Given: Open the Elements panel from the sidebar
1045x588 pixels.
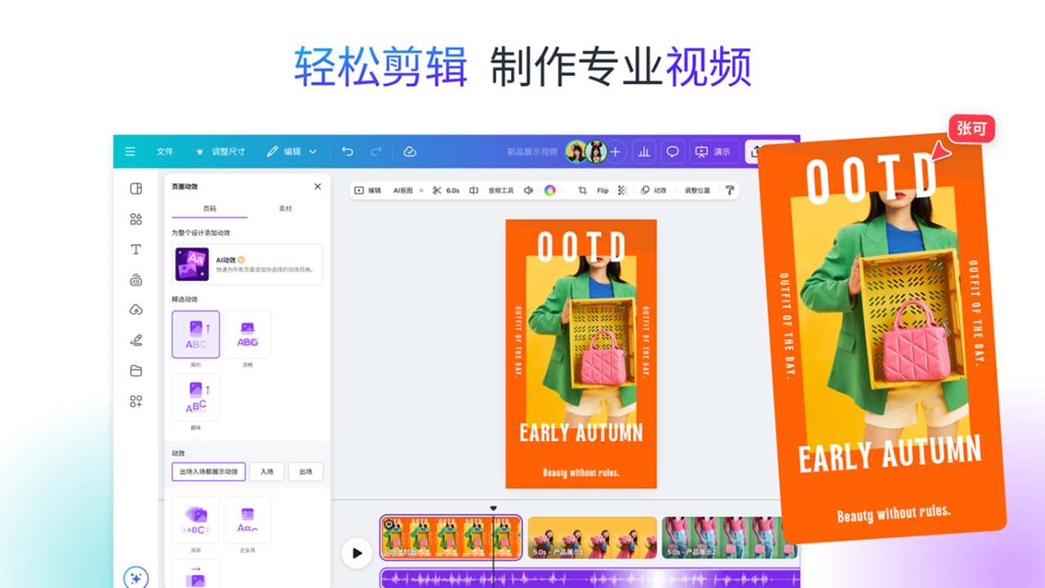Looking at the screenshot, I should tap(136, 218).
